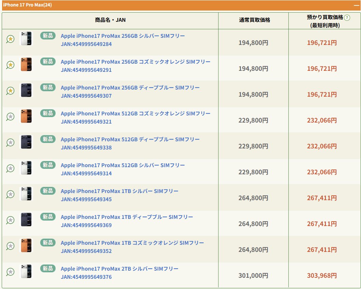Click 267,411円 price in 1TB コズミックオレンジ row
This screenshot has height=289, width=361.
[x=322, y=250]
